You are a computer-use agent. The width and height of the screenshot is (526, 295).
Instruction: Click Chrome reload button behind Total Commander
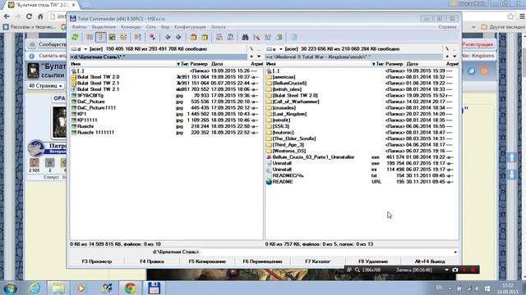[x=30, y=16]
